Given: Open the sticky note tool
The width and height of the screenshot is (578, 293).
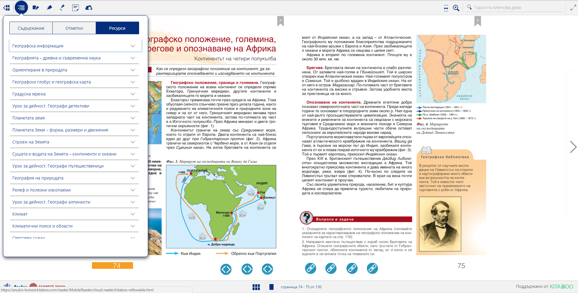Looking at the screenshot, I should tap(75, 8).
